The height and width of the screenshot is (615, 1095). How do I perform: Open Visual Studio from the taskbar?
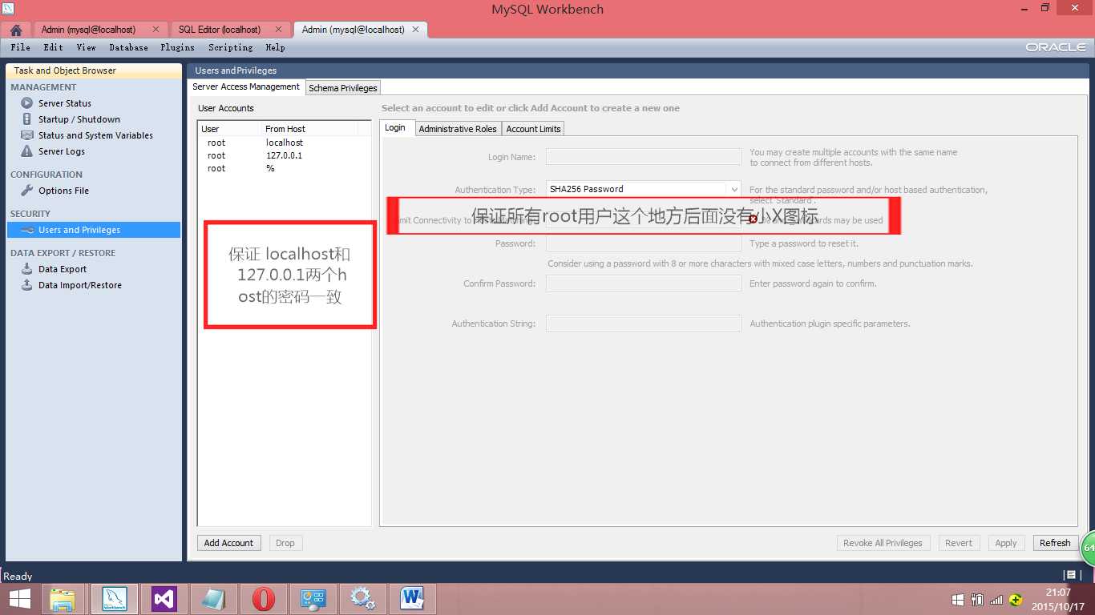(164, 599)
